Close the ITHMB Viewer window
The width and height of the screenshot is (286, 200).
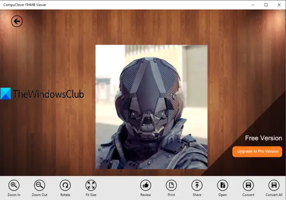[279, 5]
